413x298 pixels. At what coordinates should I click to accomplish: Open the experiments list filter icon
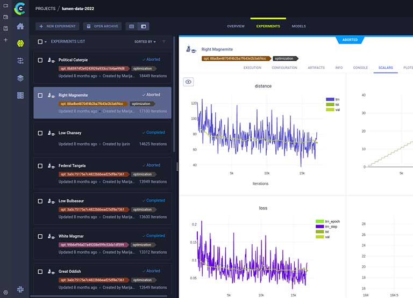tap(164, 41)
